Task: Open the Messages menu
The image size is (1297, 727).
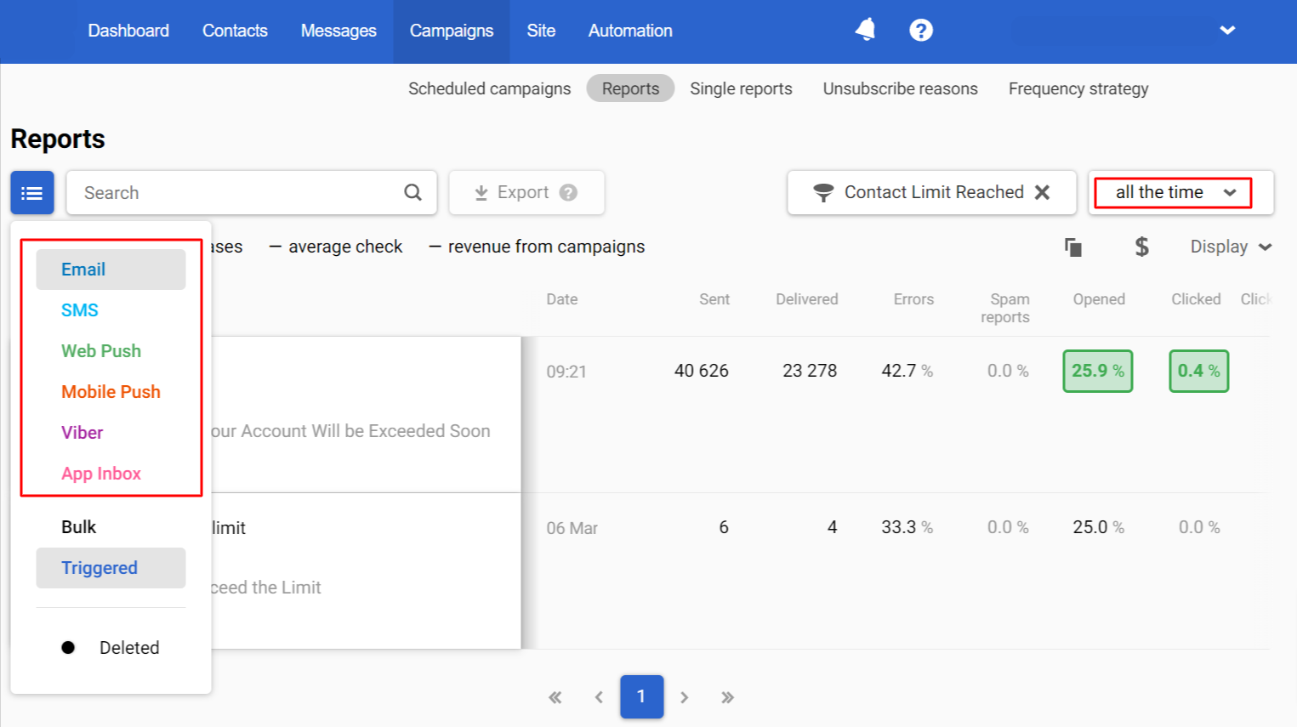Action: [x=338, y=31]
